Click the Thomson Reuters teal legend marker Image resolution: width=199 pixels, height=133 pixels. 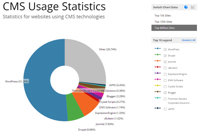157,98
